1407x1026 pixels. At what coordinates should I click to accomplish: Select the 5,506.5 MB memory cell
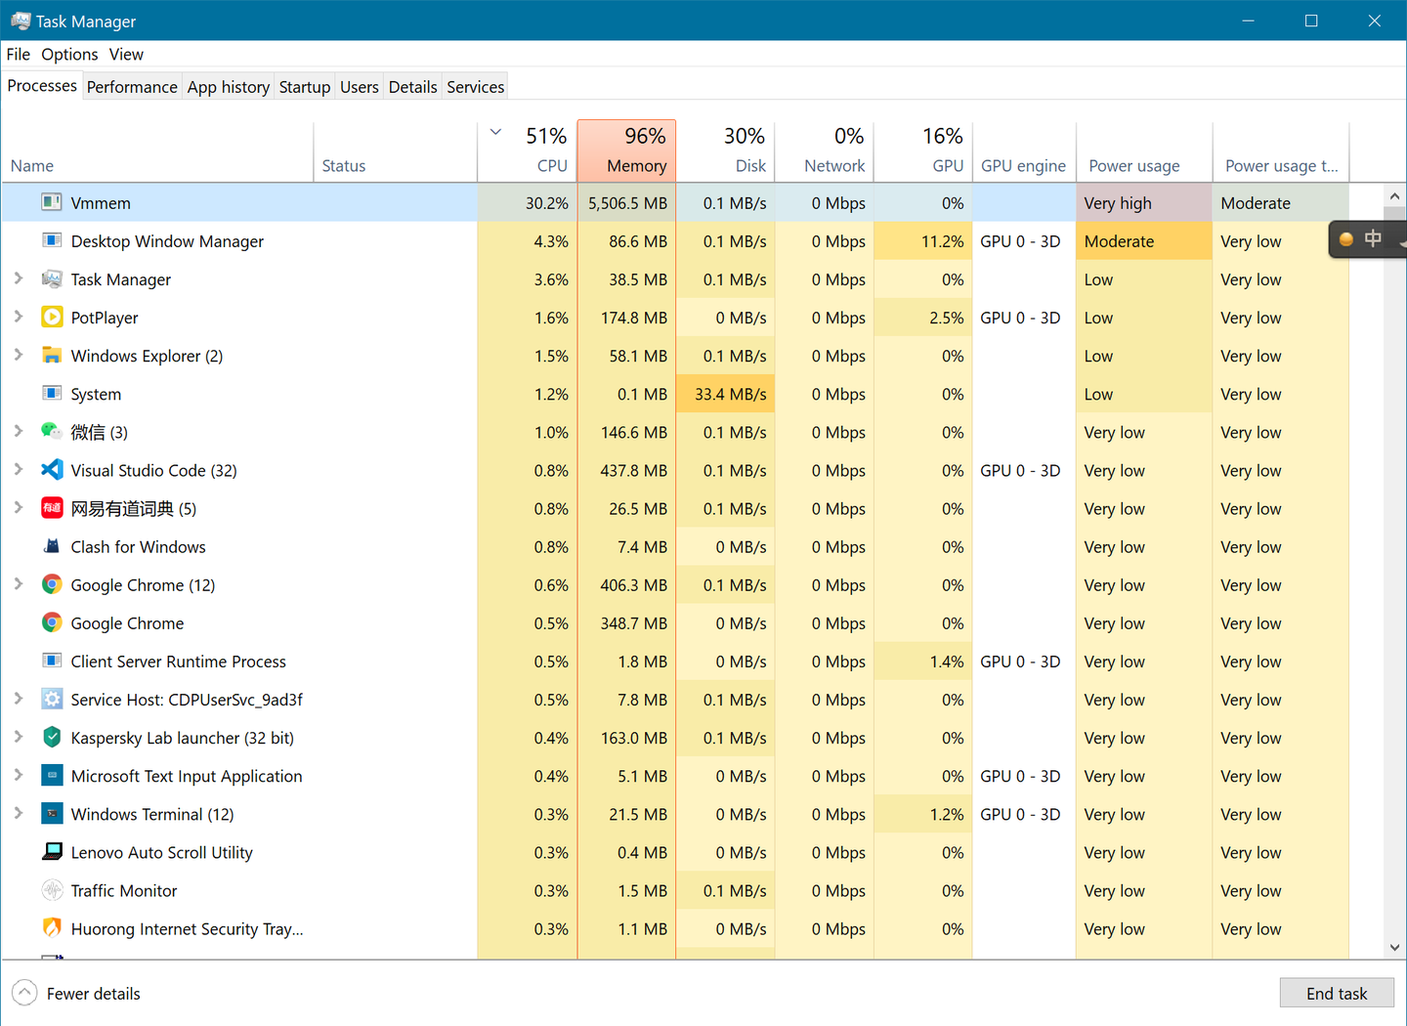coord(626,202)
